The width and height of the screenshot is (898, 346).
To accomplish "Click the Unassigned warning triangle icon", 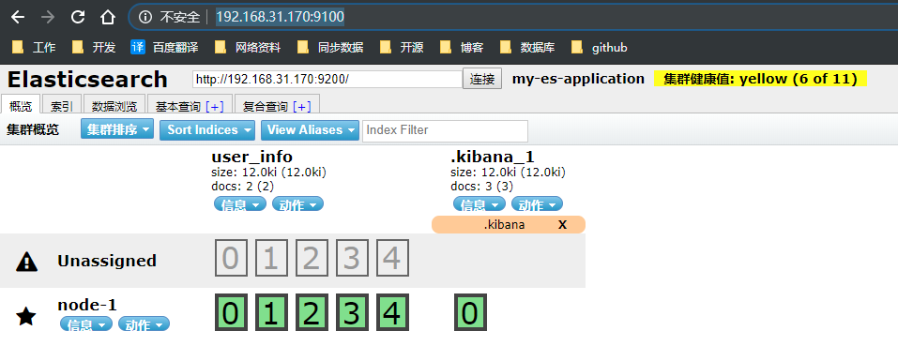I will [27, 262].
